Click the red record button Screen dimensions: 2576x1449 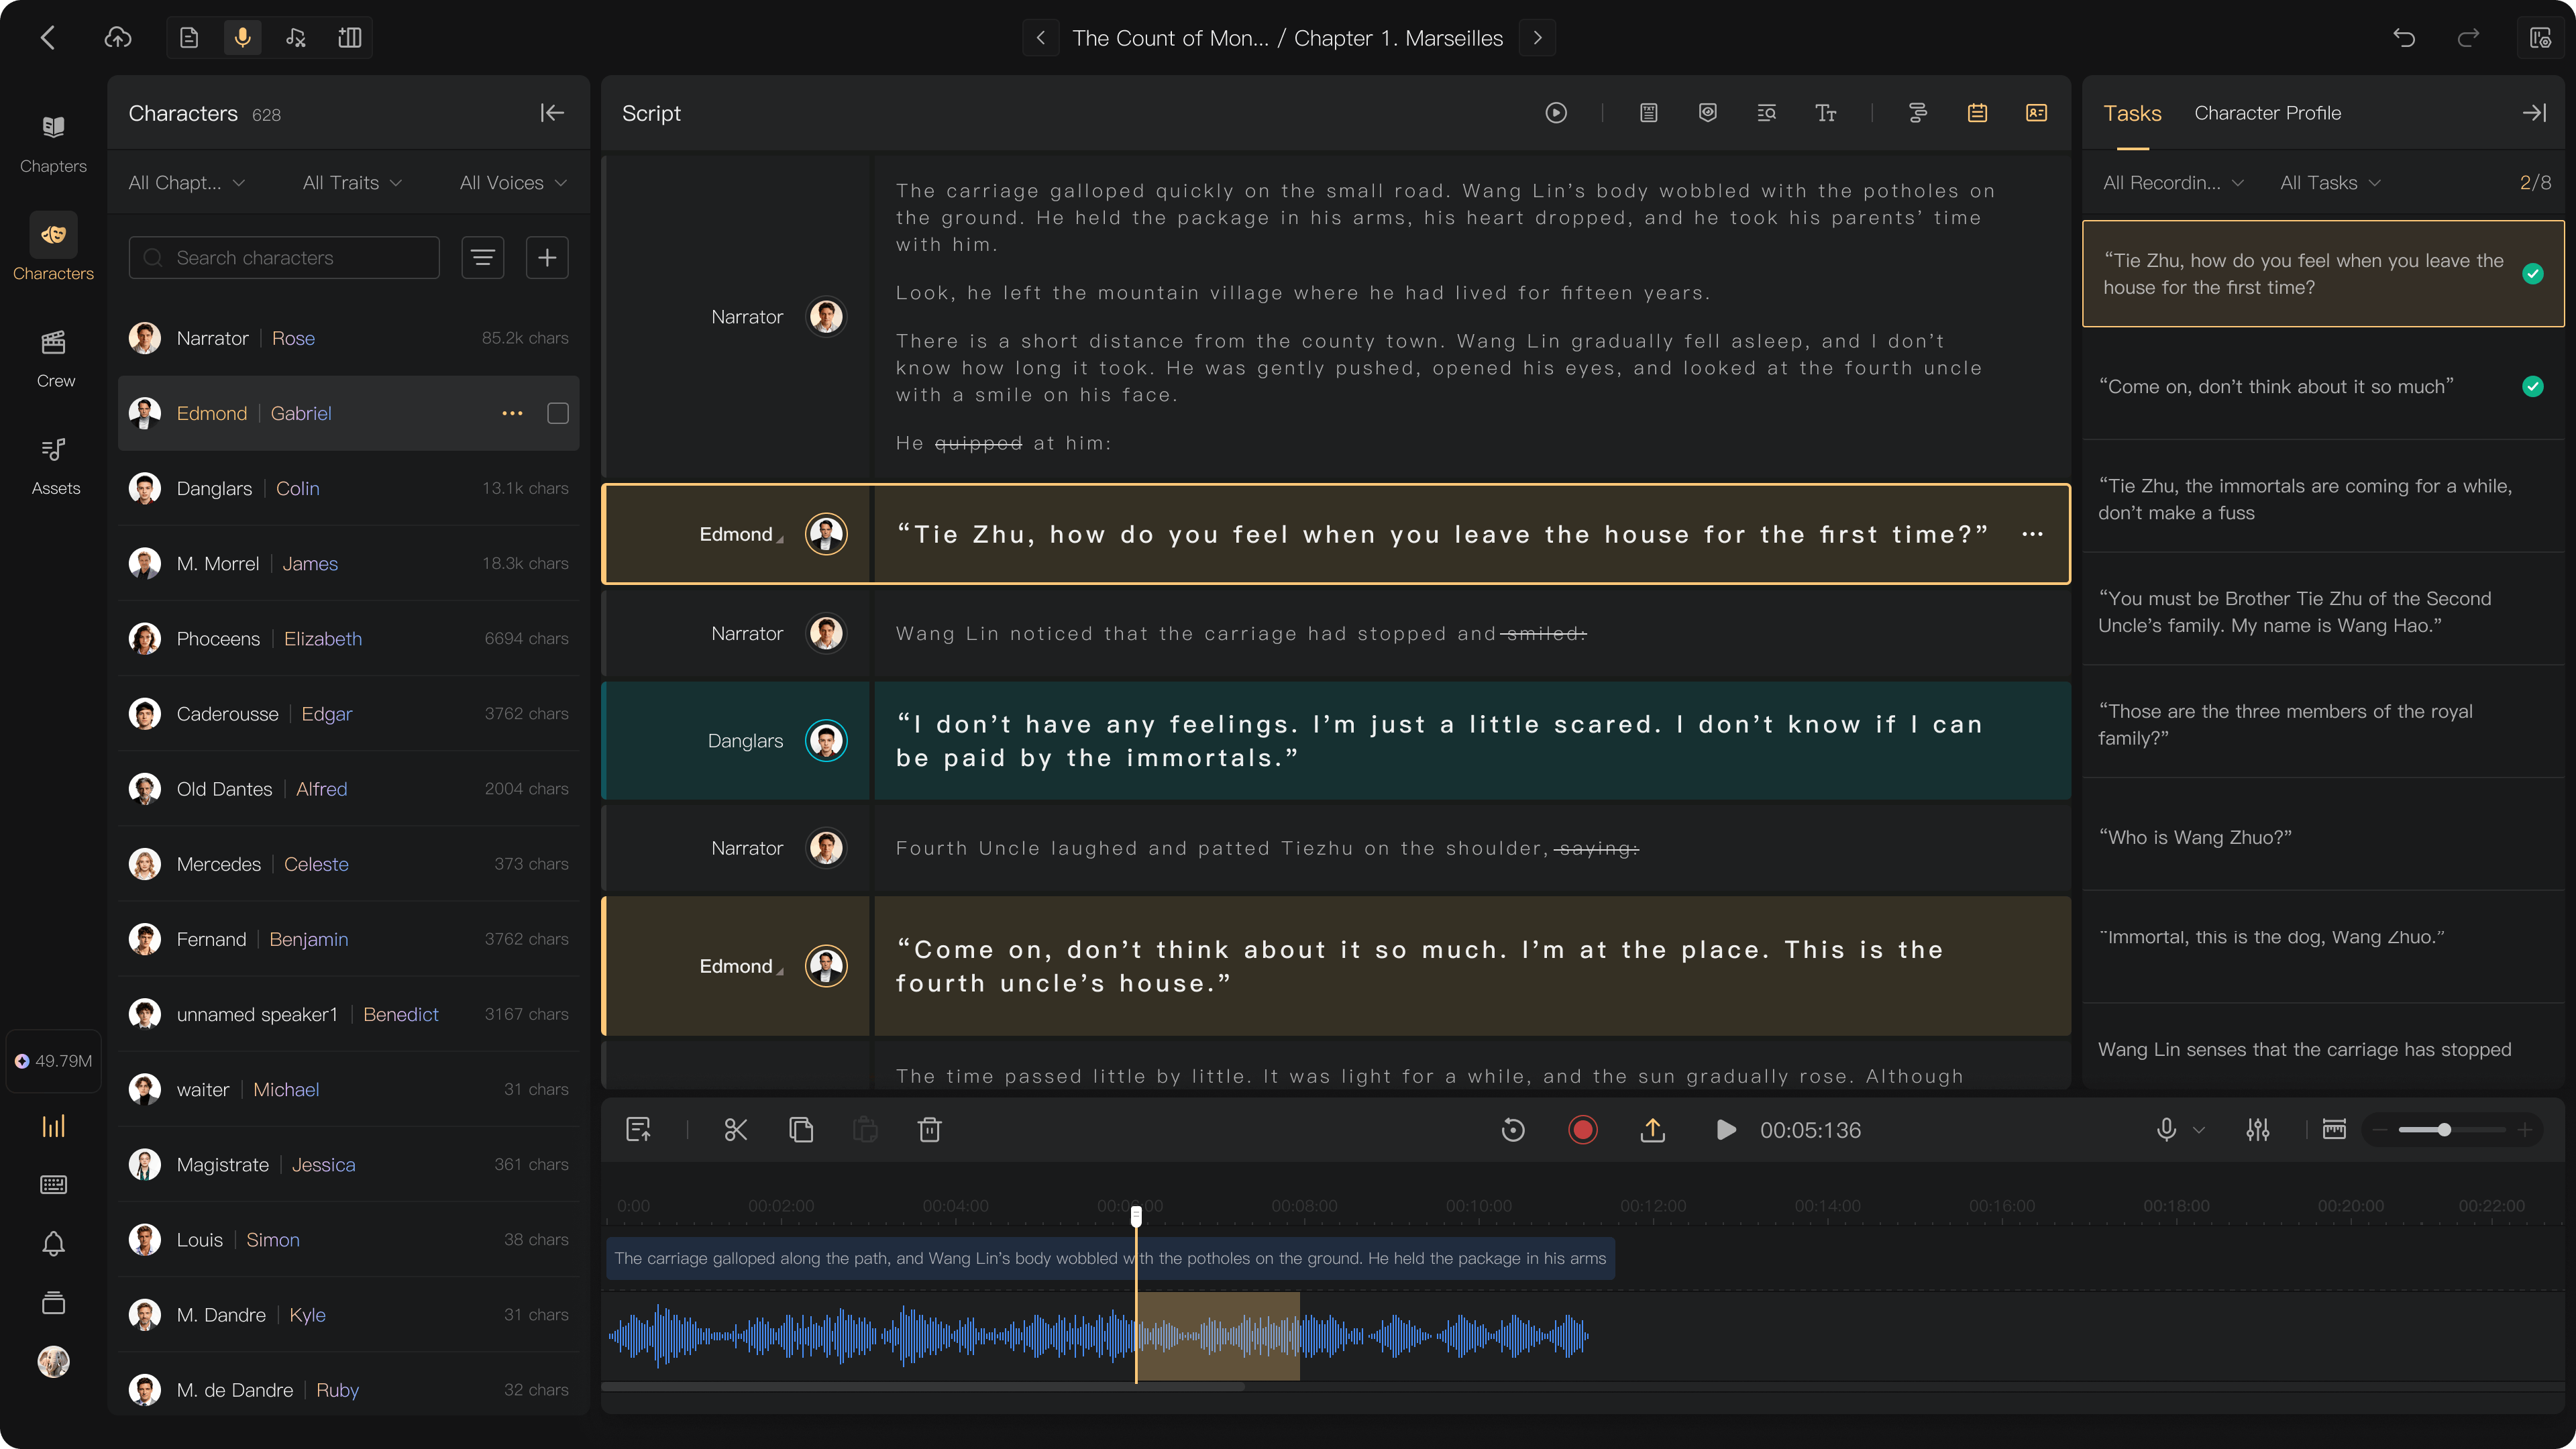pos(1582,1130)
